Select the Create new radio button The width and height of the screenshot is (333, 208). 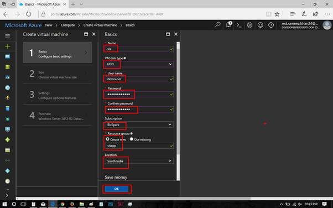tap(107, 139)
